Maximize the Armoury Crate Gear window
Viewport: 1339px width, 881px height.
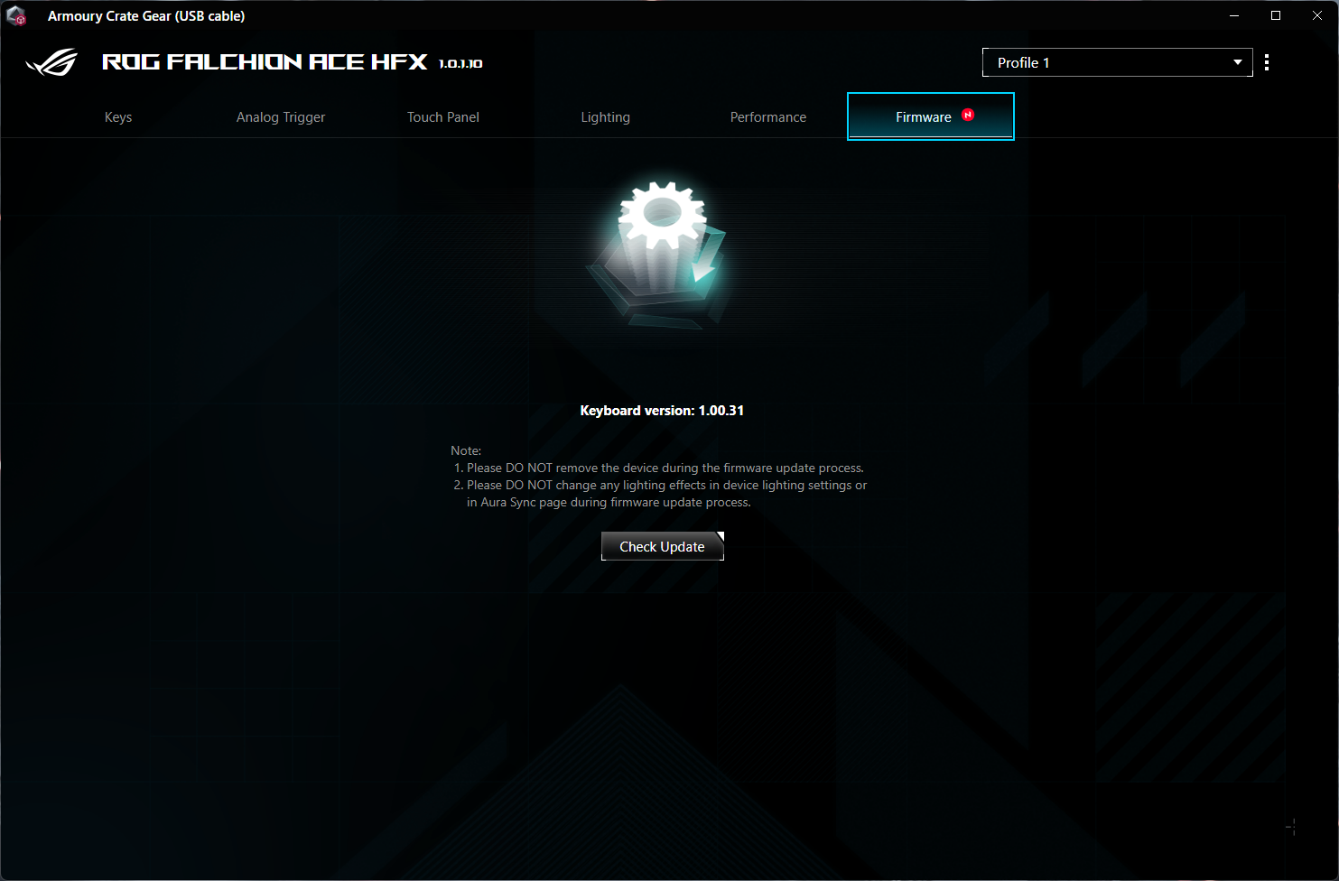[1276, 15]
